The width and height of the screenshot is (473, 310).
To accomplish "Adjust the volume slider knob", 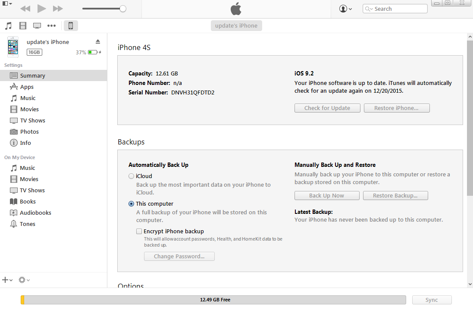I will point(123,9).
